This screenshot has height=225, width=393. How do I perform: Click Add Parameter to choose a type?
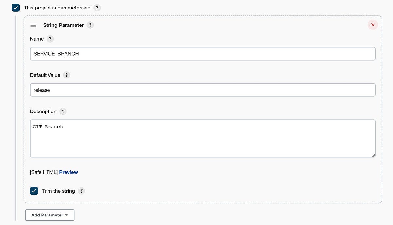point(49,215)
